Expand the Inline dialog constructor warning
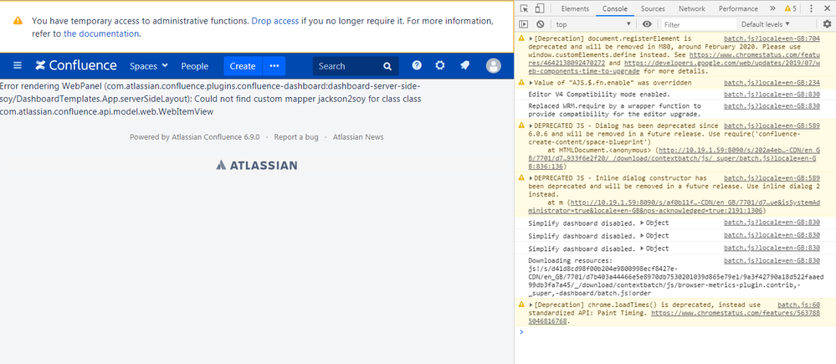Image resolution: width=836 pixels, height=364 pixels. click(x=531, y=178)
